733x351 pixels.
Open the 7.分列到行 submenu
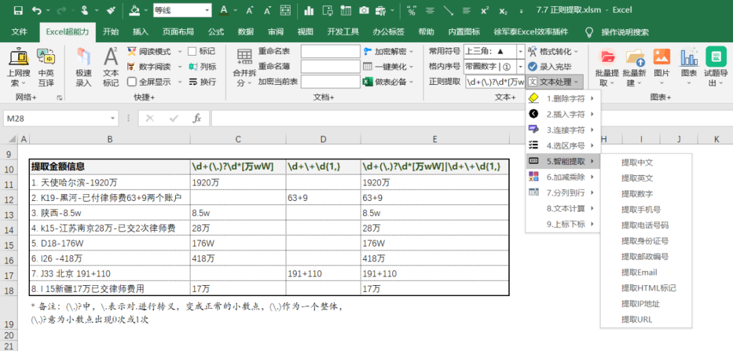[563, 192]
